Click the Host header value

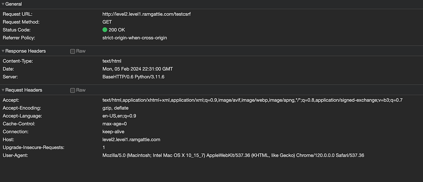coord(131,140)
